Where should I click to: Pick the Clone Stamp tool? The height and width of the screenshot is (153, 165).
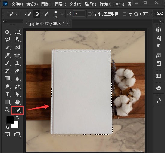17,63
